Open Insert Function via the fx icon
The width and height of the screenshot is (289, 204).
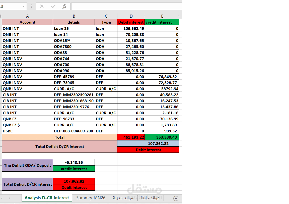click(64, 7)
